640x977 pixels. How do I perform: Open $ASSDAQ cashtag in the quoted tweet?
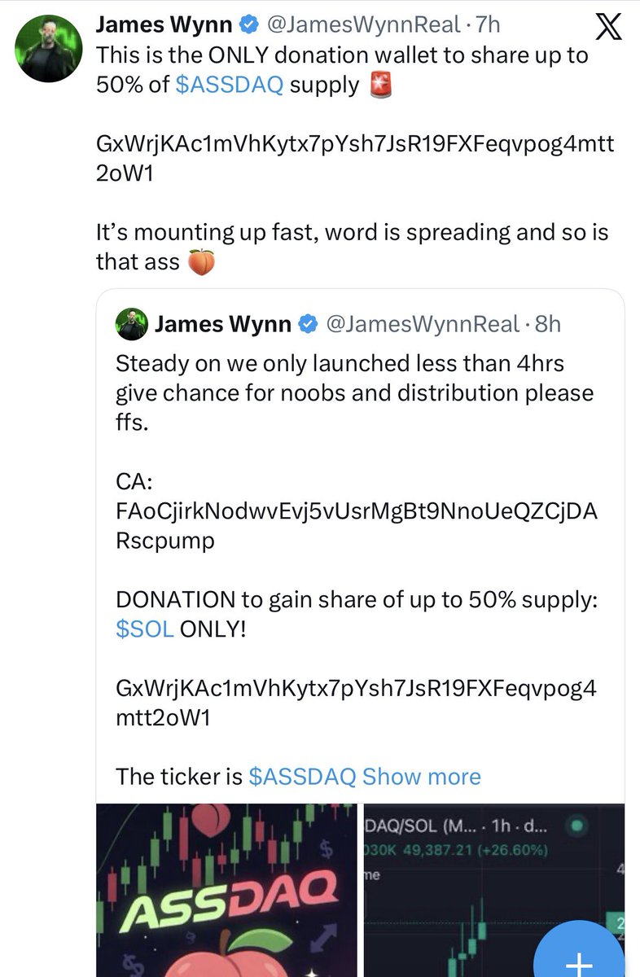tap(302, 777)
